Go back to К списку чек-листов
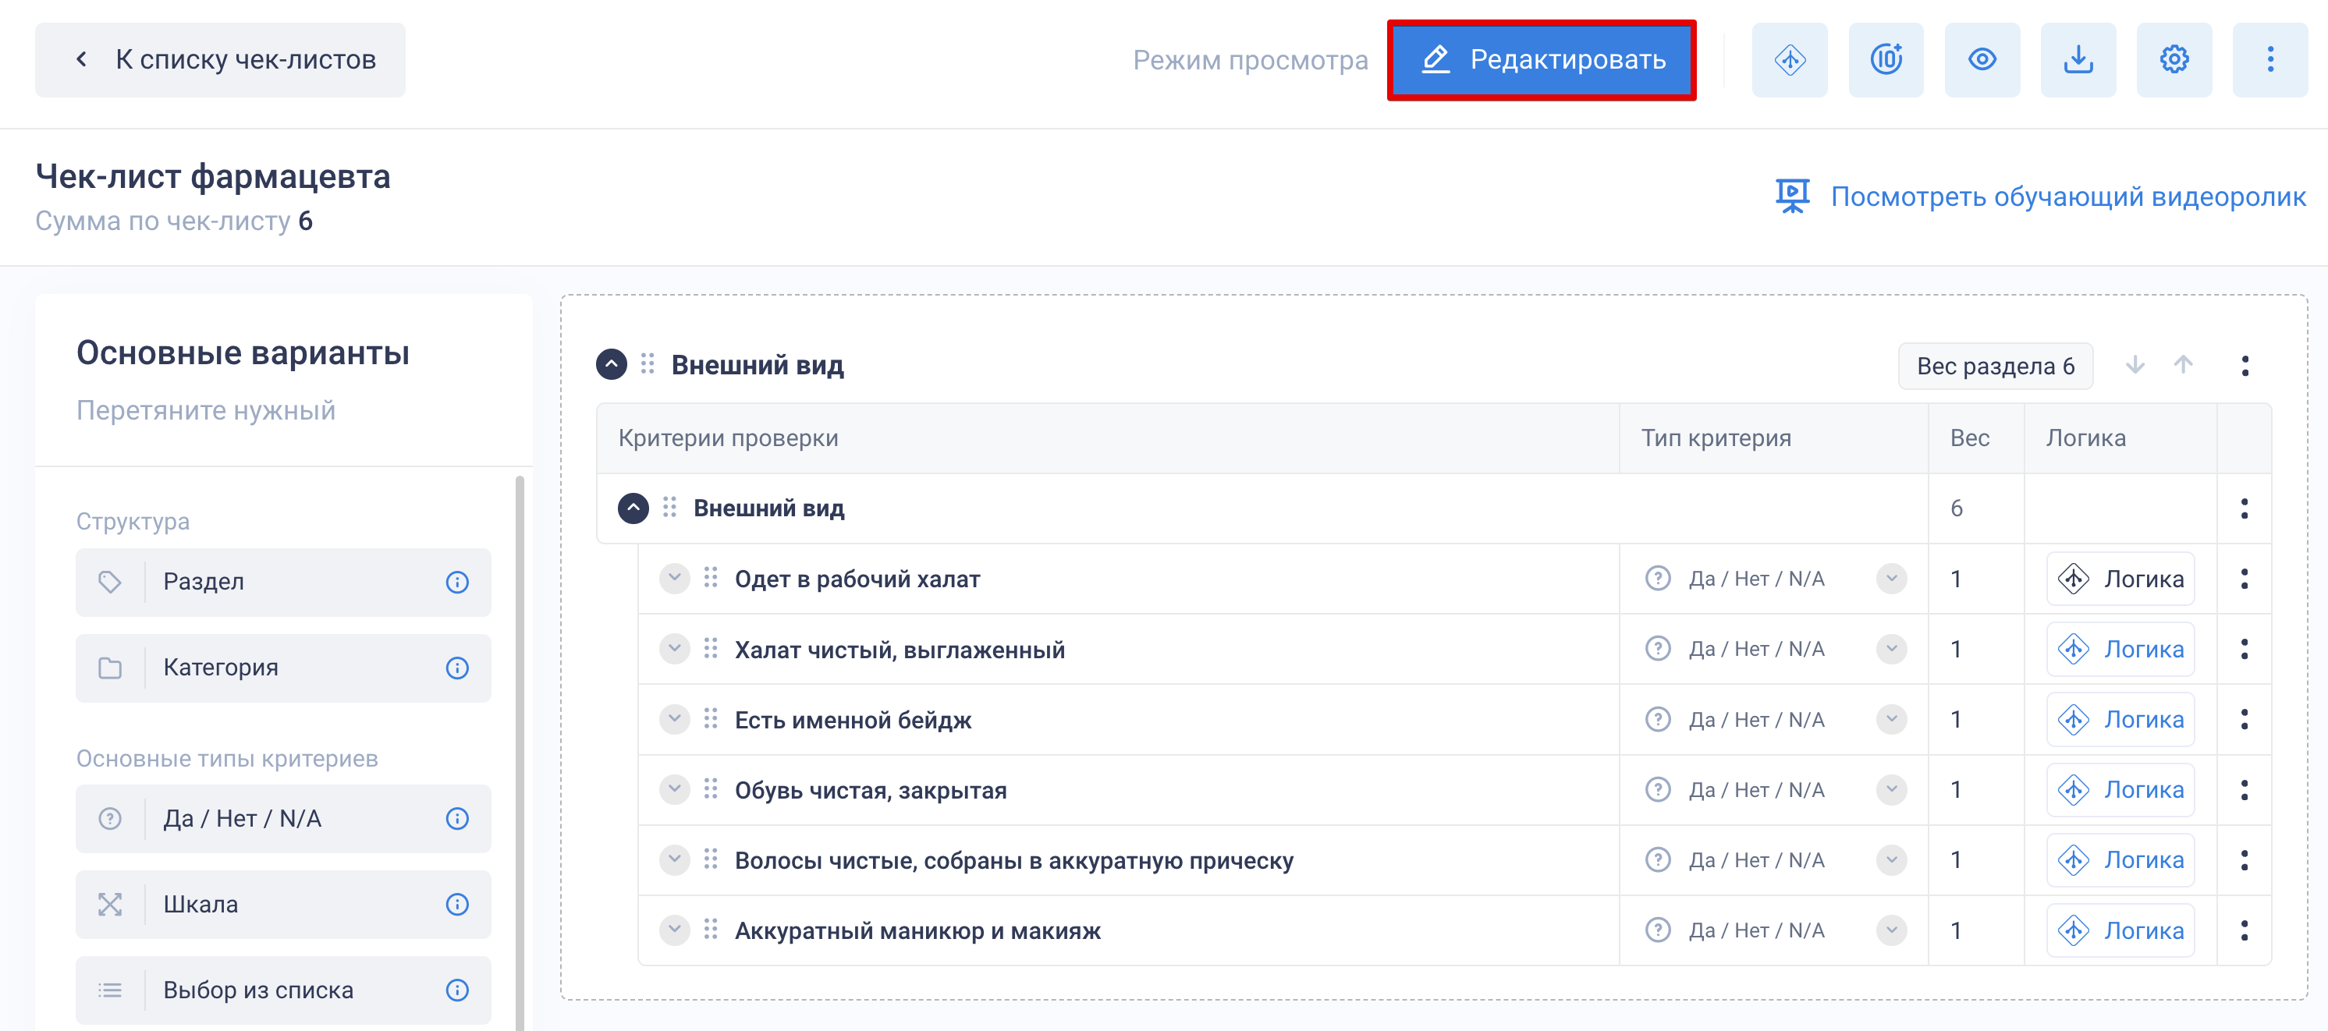Image resolution: width=2328 pixels, height=1031 pixels. click(x=221, y=61)
